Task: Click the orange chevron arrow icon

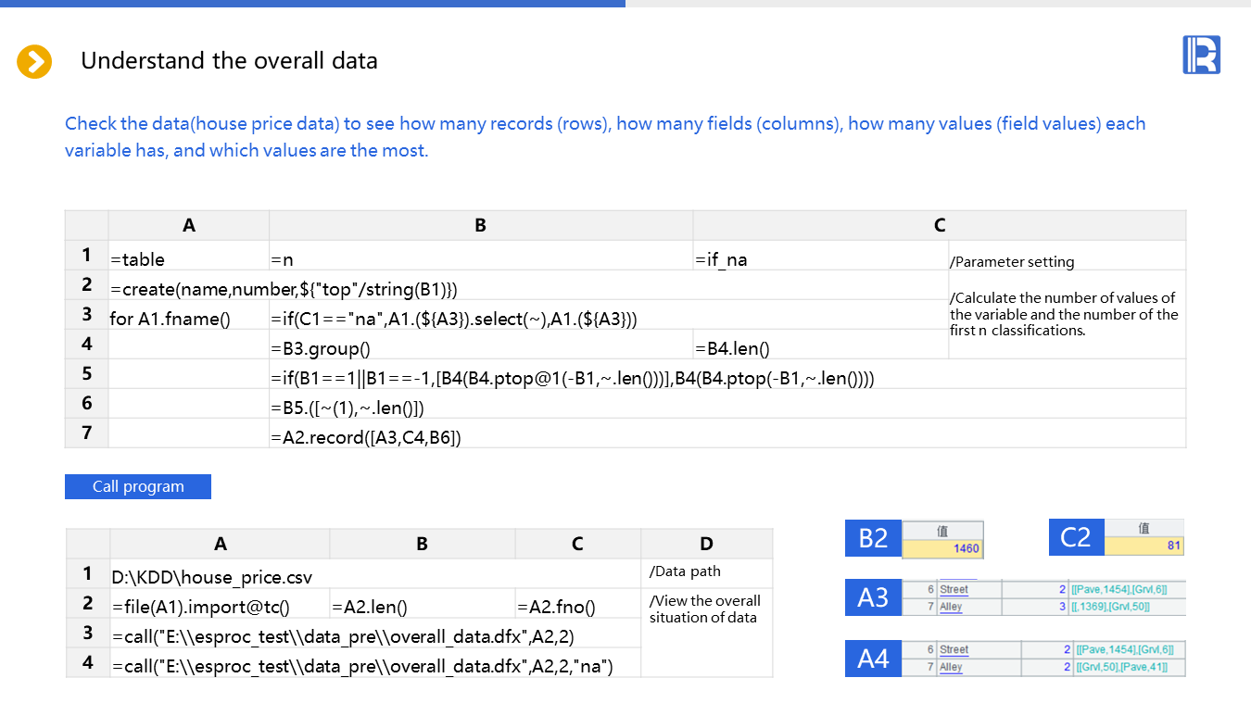Action: pos(34,62)
